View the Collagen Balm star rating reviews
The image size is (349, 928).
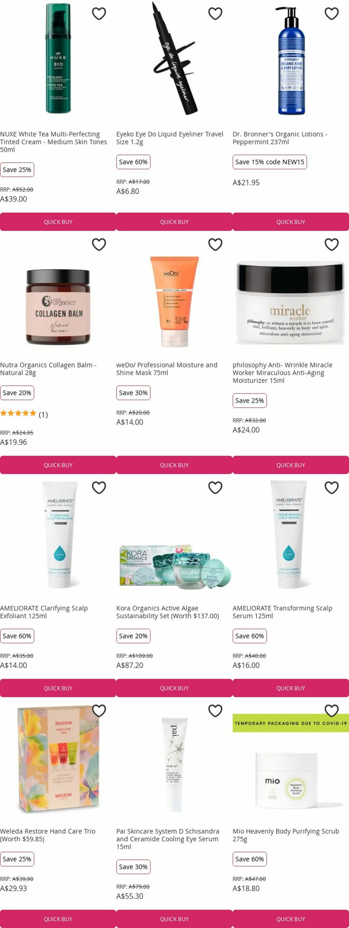[x=24, y=414]
